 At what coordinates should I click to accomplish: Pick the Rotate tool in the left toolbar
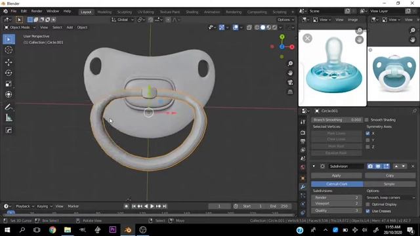(x=9, y=73)
